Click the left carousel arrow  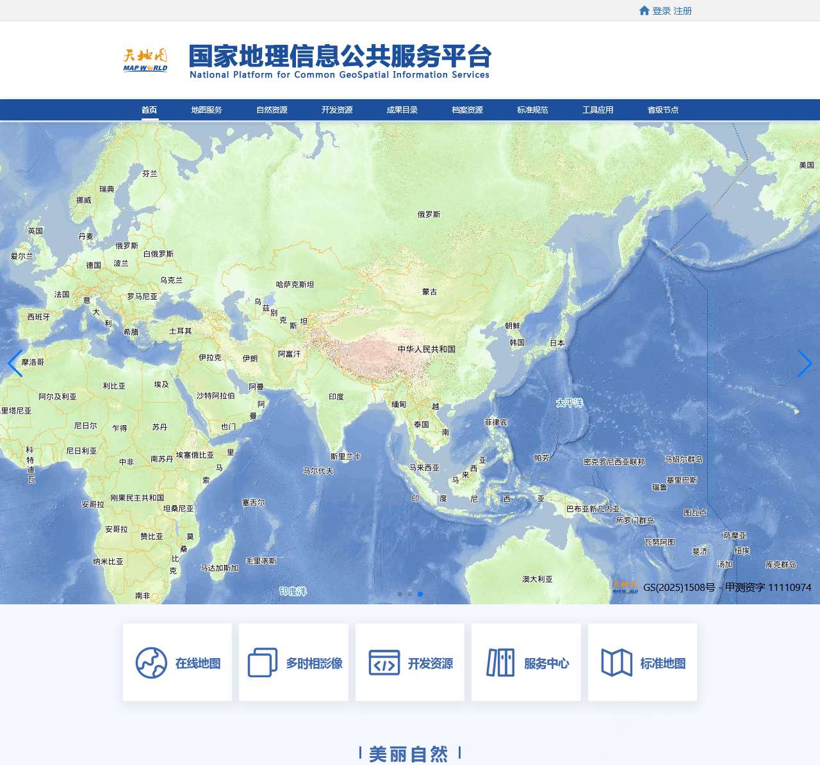click(13, 365)
